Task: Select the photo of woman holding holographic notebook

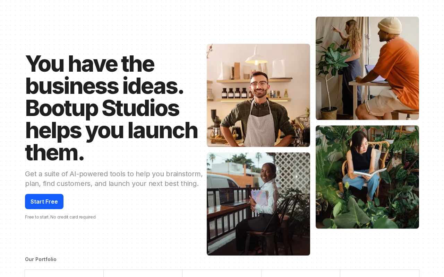Action: coord(258,204)
